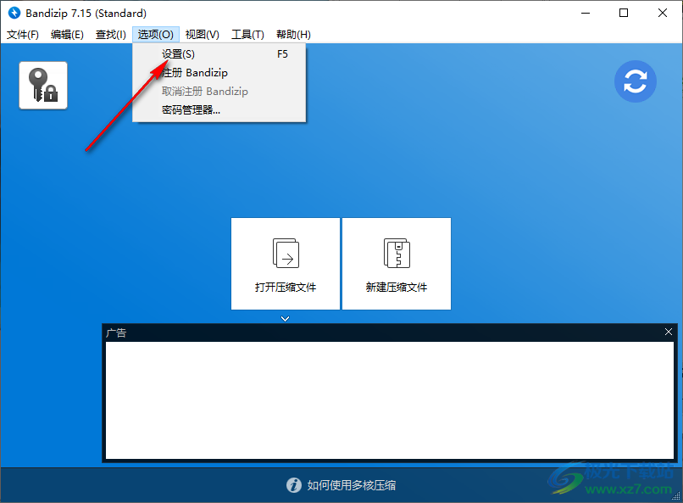This screenshot has height=503, width=683.
Task: Collapse the 选项(O) menu
Action: [x=156, y=35]
